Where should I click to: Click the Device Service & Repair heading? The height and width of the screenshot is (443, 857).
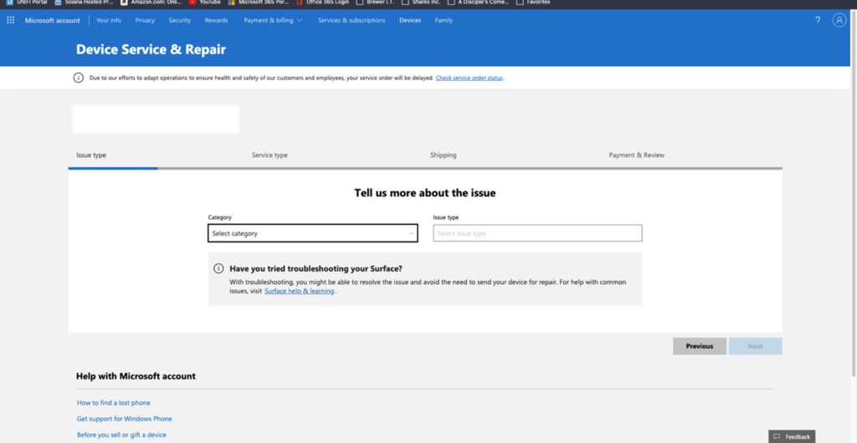pyautogui.click(x=151, y=49)
